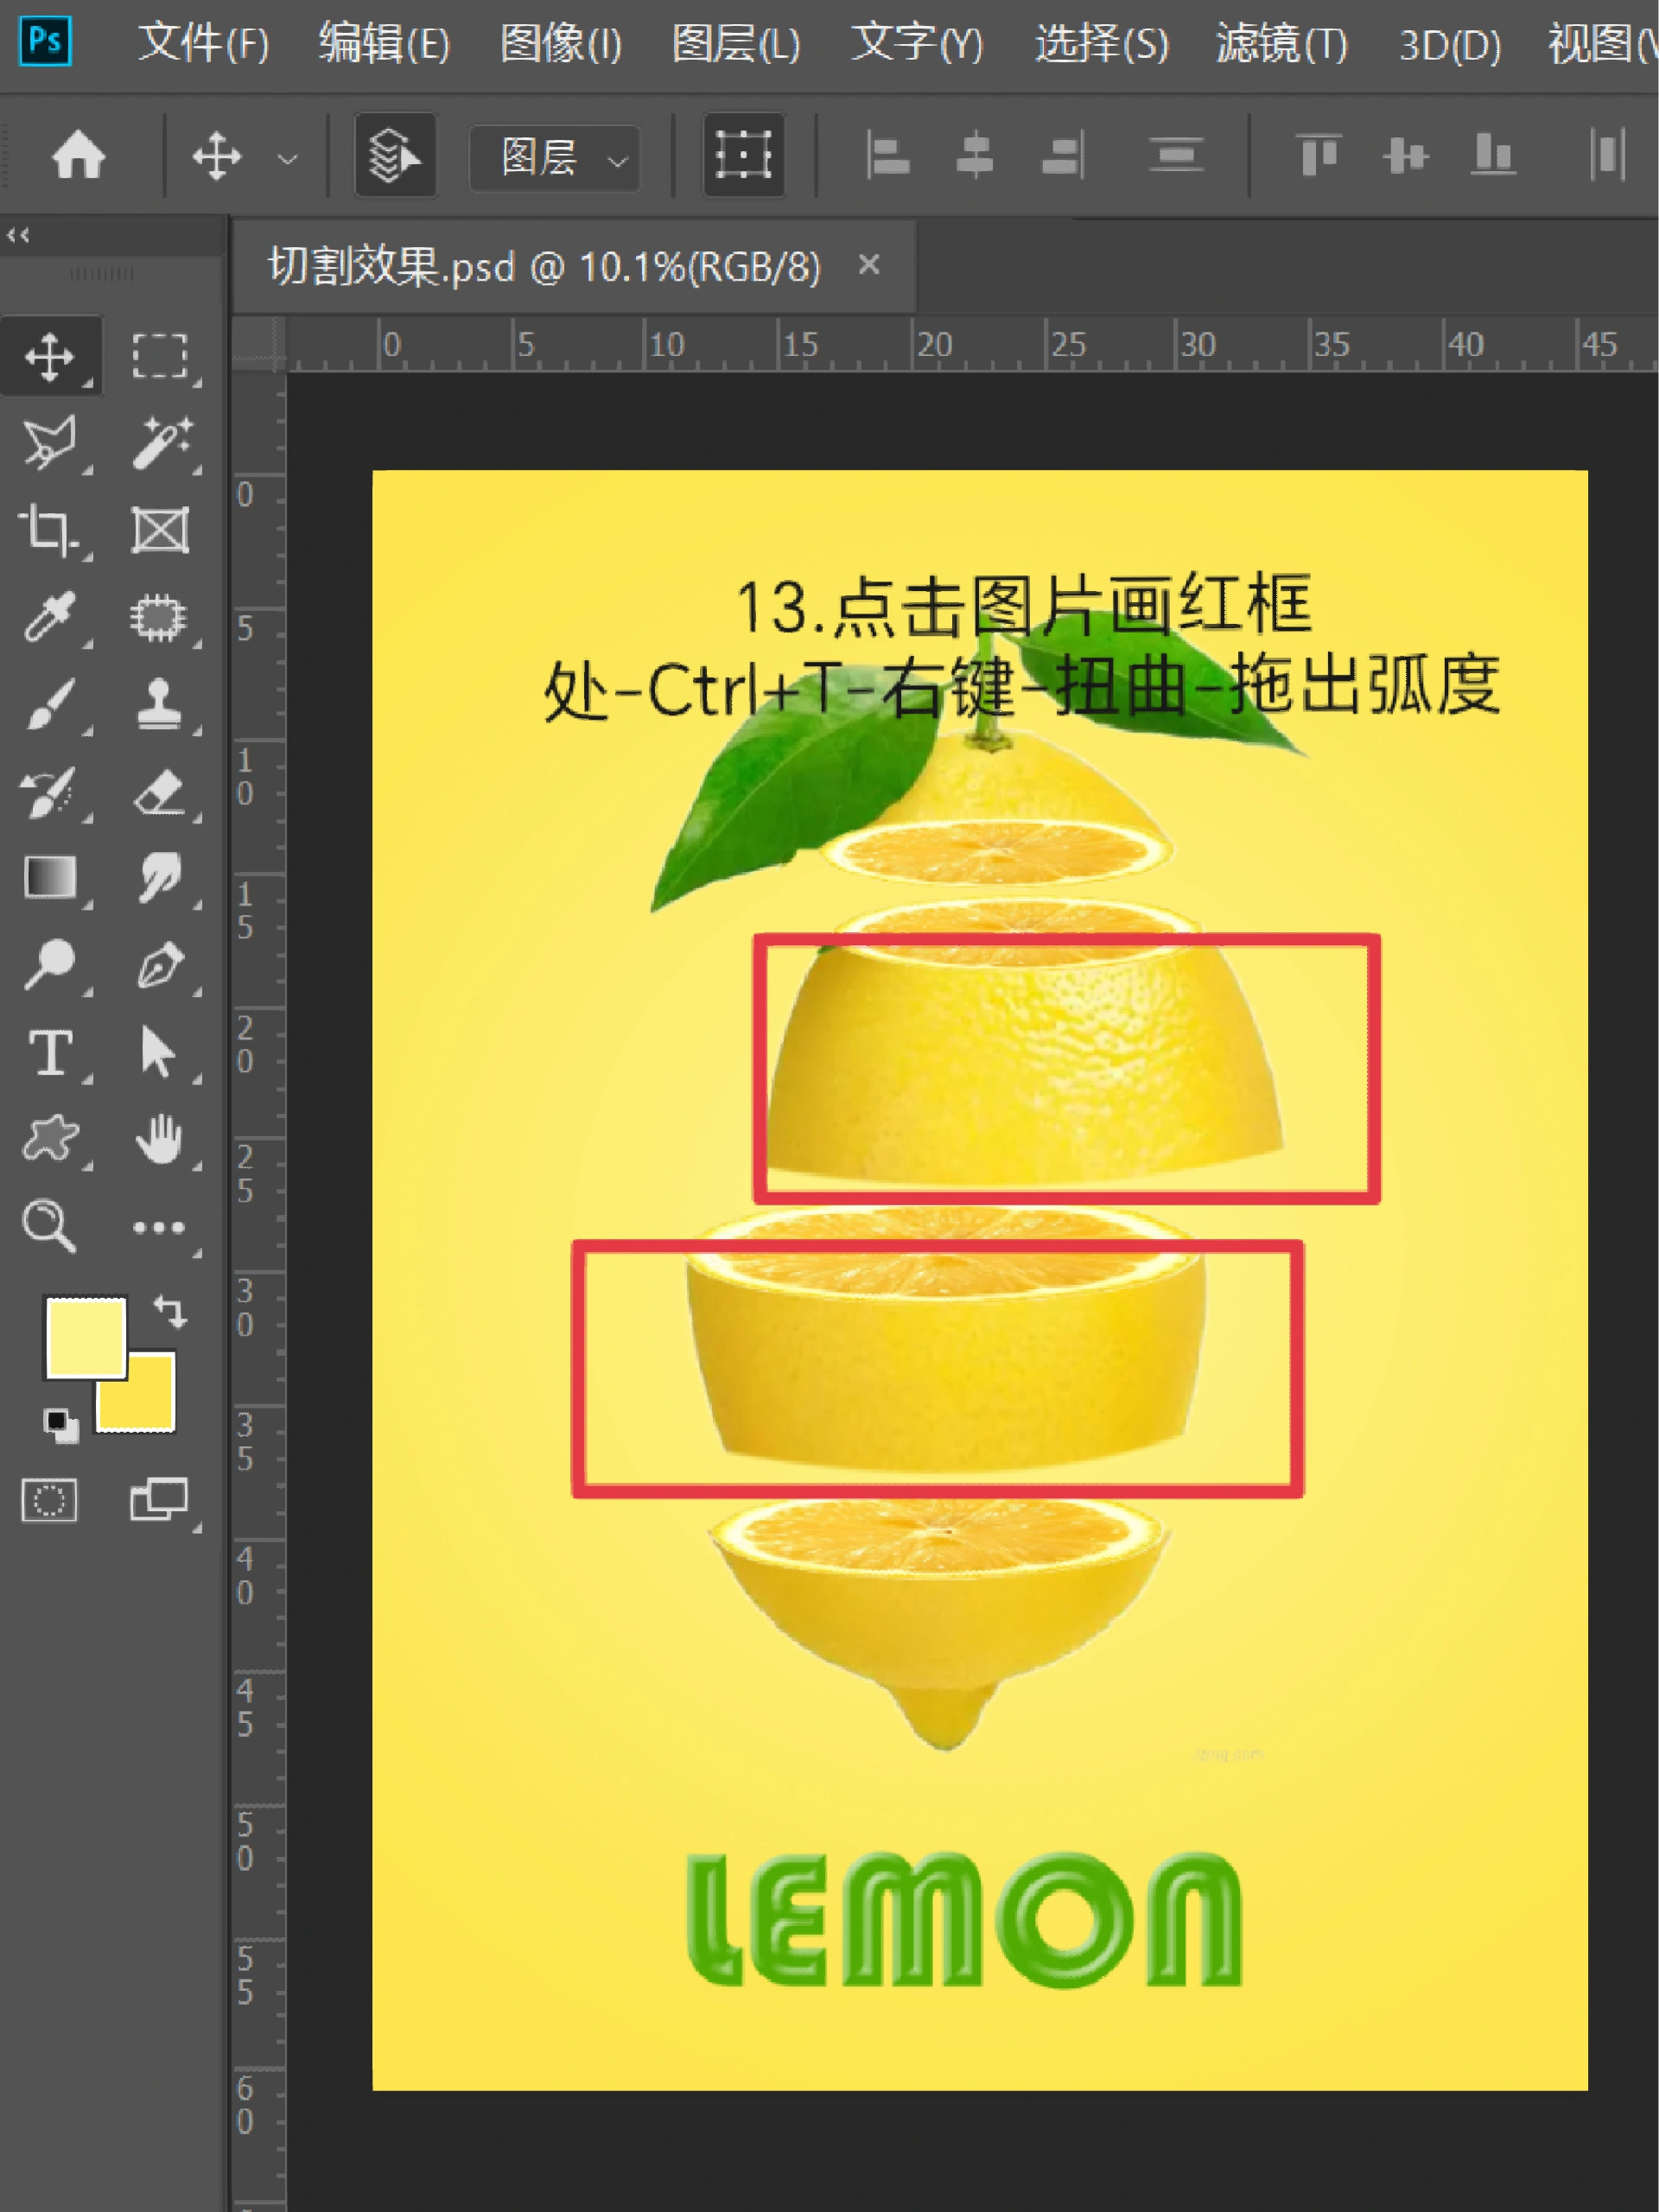Open the Move tool preset chevron
1659x2212 pixels.
pyautogui.click(x=288, y=156)
